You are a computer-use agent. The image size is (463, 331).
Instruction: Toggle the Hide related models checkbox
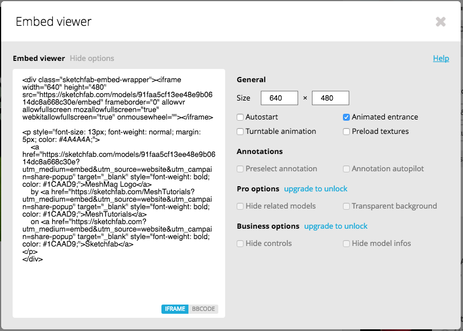point(241,206)
